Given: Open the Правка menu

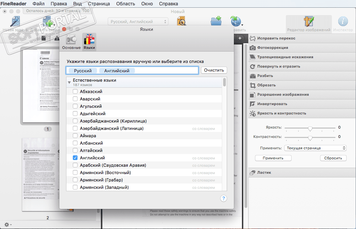Looking at the screenshot, I should pos(59,4).
